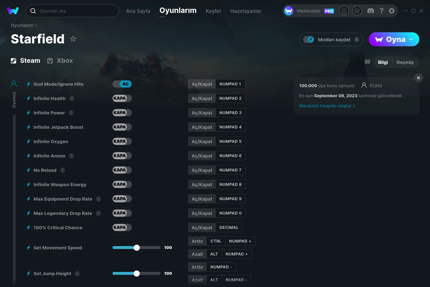Click the mod list vertical scrollbar
The image size is (430, 287).
[14, 199]
